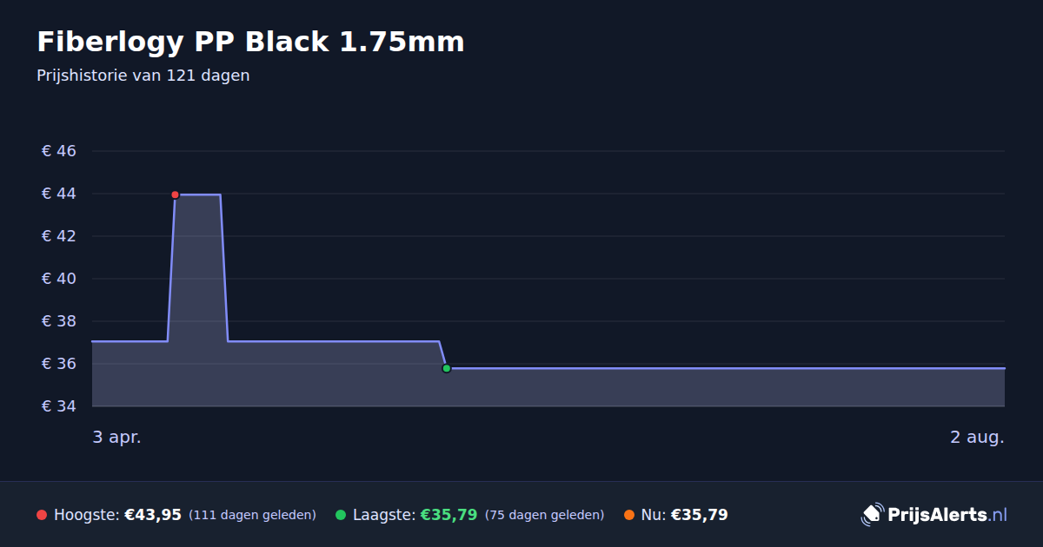Click the highest price value €43,95
Viewport: 1043px width, 547px height.
click(x=153, y=515)
